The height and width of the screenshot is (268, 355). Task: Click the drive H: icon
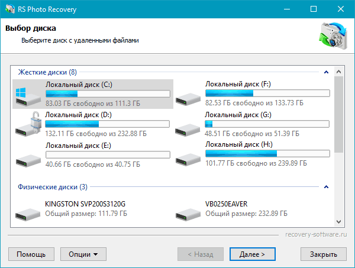(x=188, y=159)
